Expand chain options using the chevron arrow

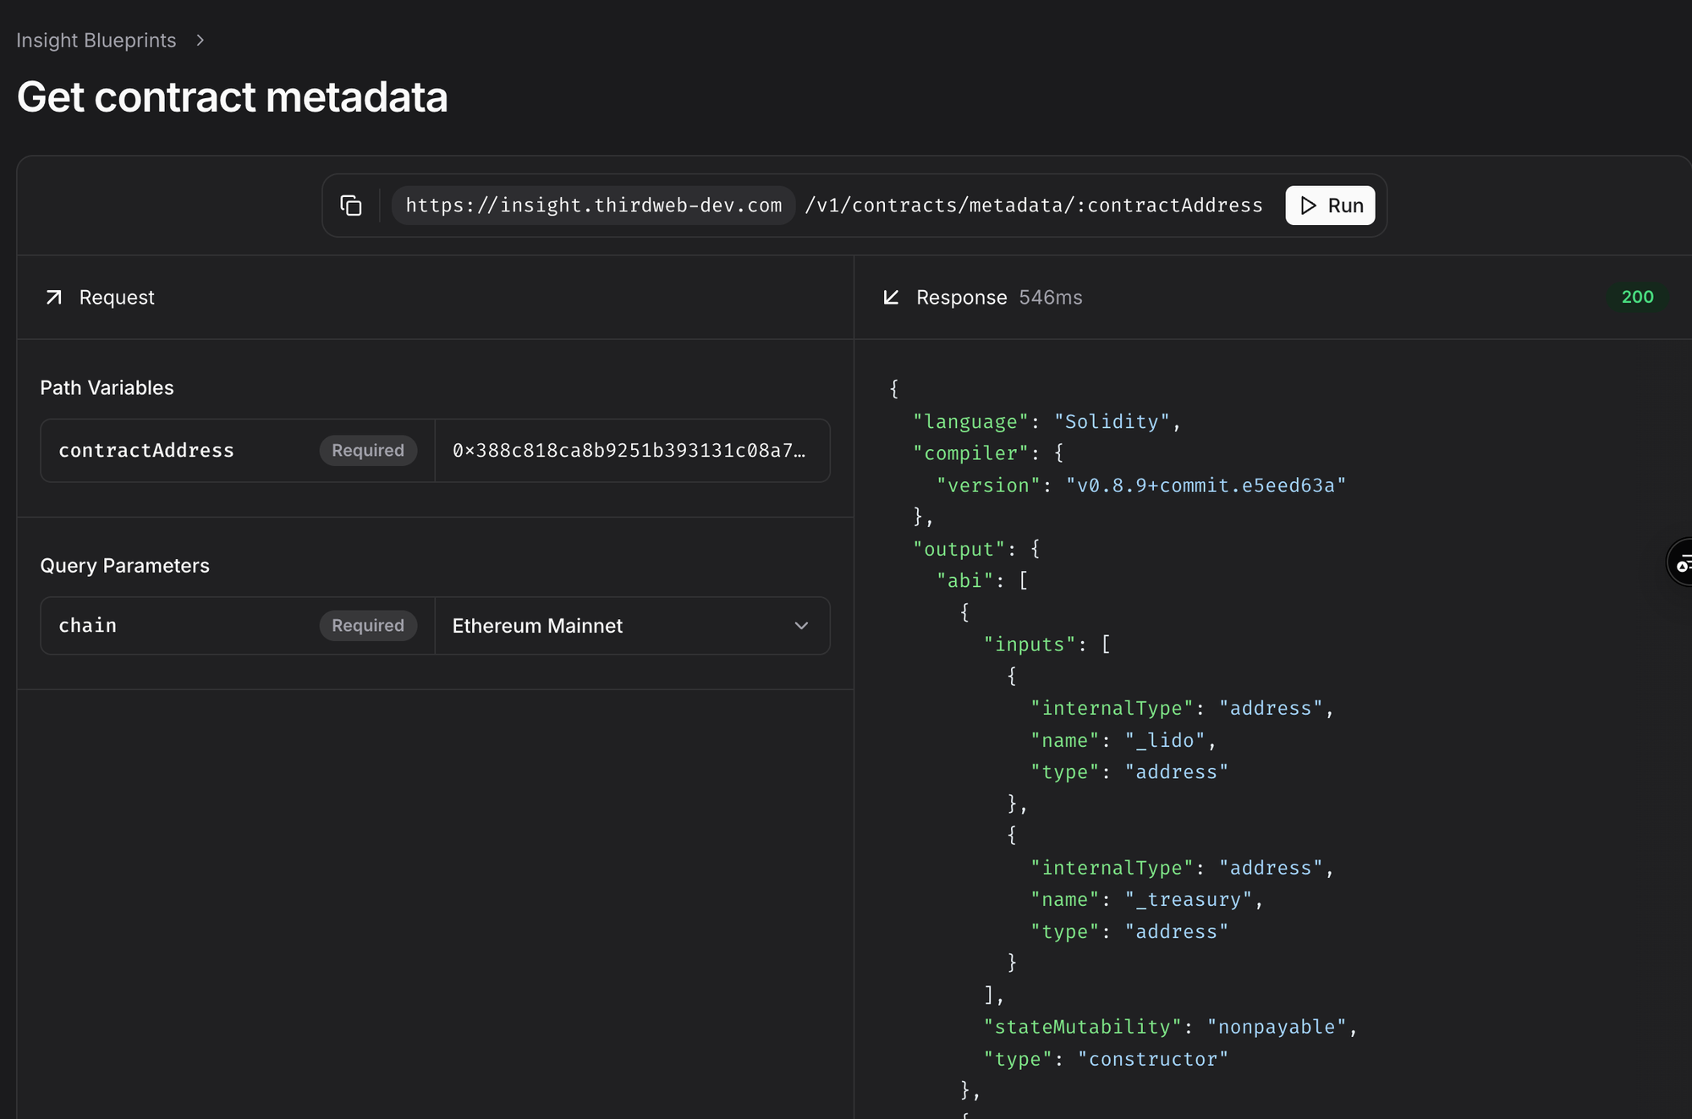click(x=801, y=626)
